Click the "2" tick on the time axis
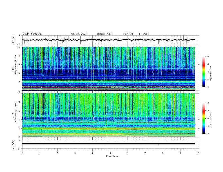Image resolution: width=223 pixels, height=172 pixels. 57,153
